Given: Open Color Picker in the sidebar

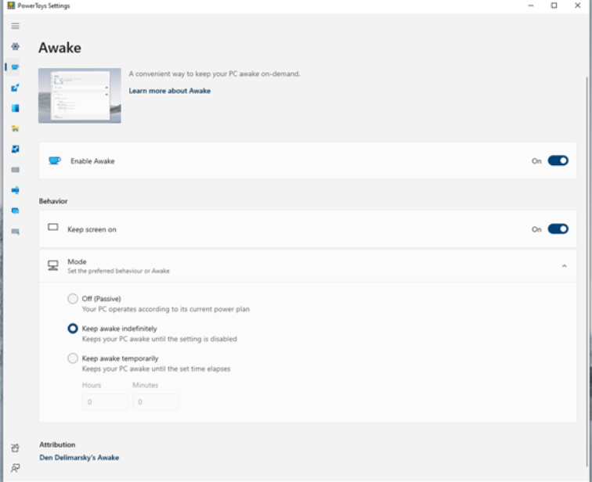Looking at the screenshot, I should (x=15, y=88).
